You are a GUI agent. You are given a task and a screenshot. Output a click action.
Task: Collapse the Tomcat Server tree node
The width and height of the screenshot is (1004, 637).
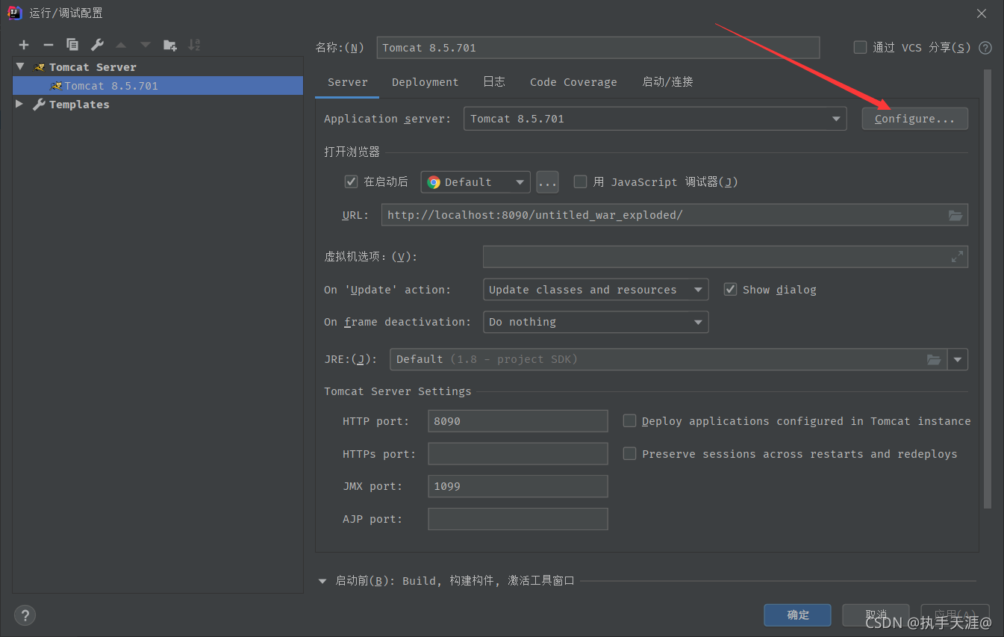20,66
